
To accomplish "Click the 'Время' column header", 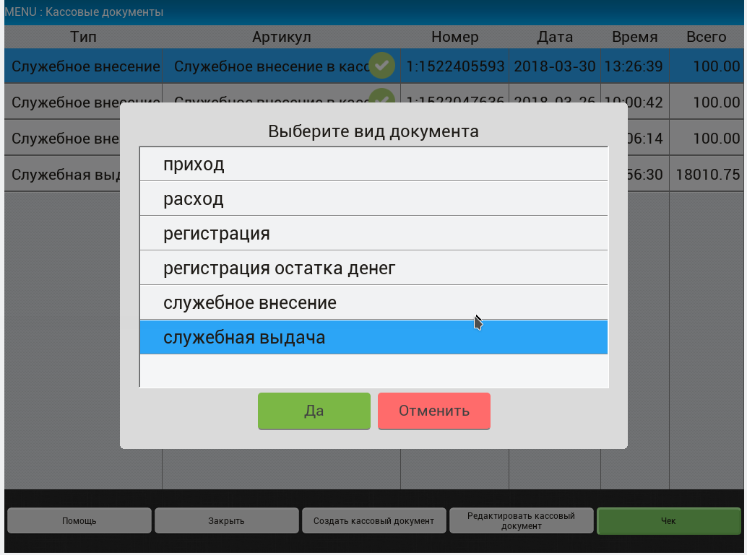I will click(635, 37).
